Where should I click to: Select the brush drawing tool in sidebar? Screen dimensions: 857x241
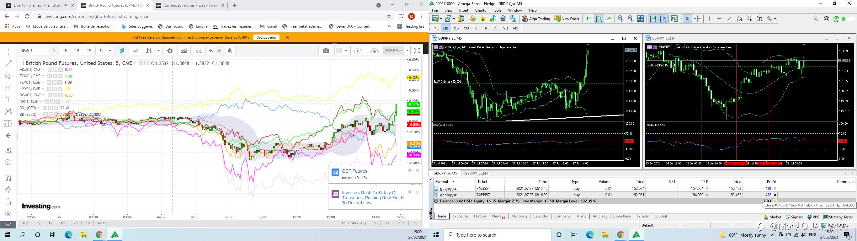tap(8, 88)
